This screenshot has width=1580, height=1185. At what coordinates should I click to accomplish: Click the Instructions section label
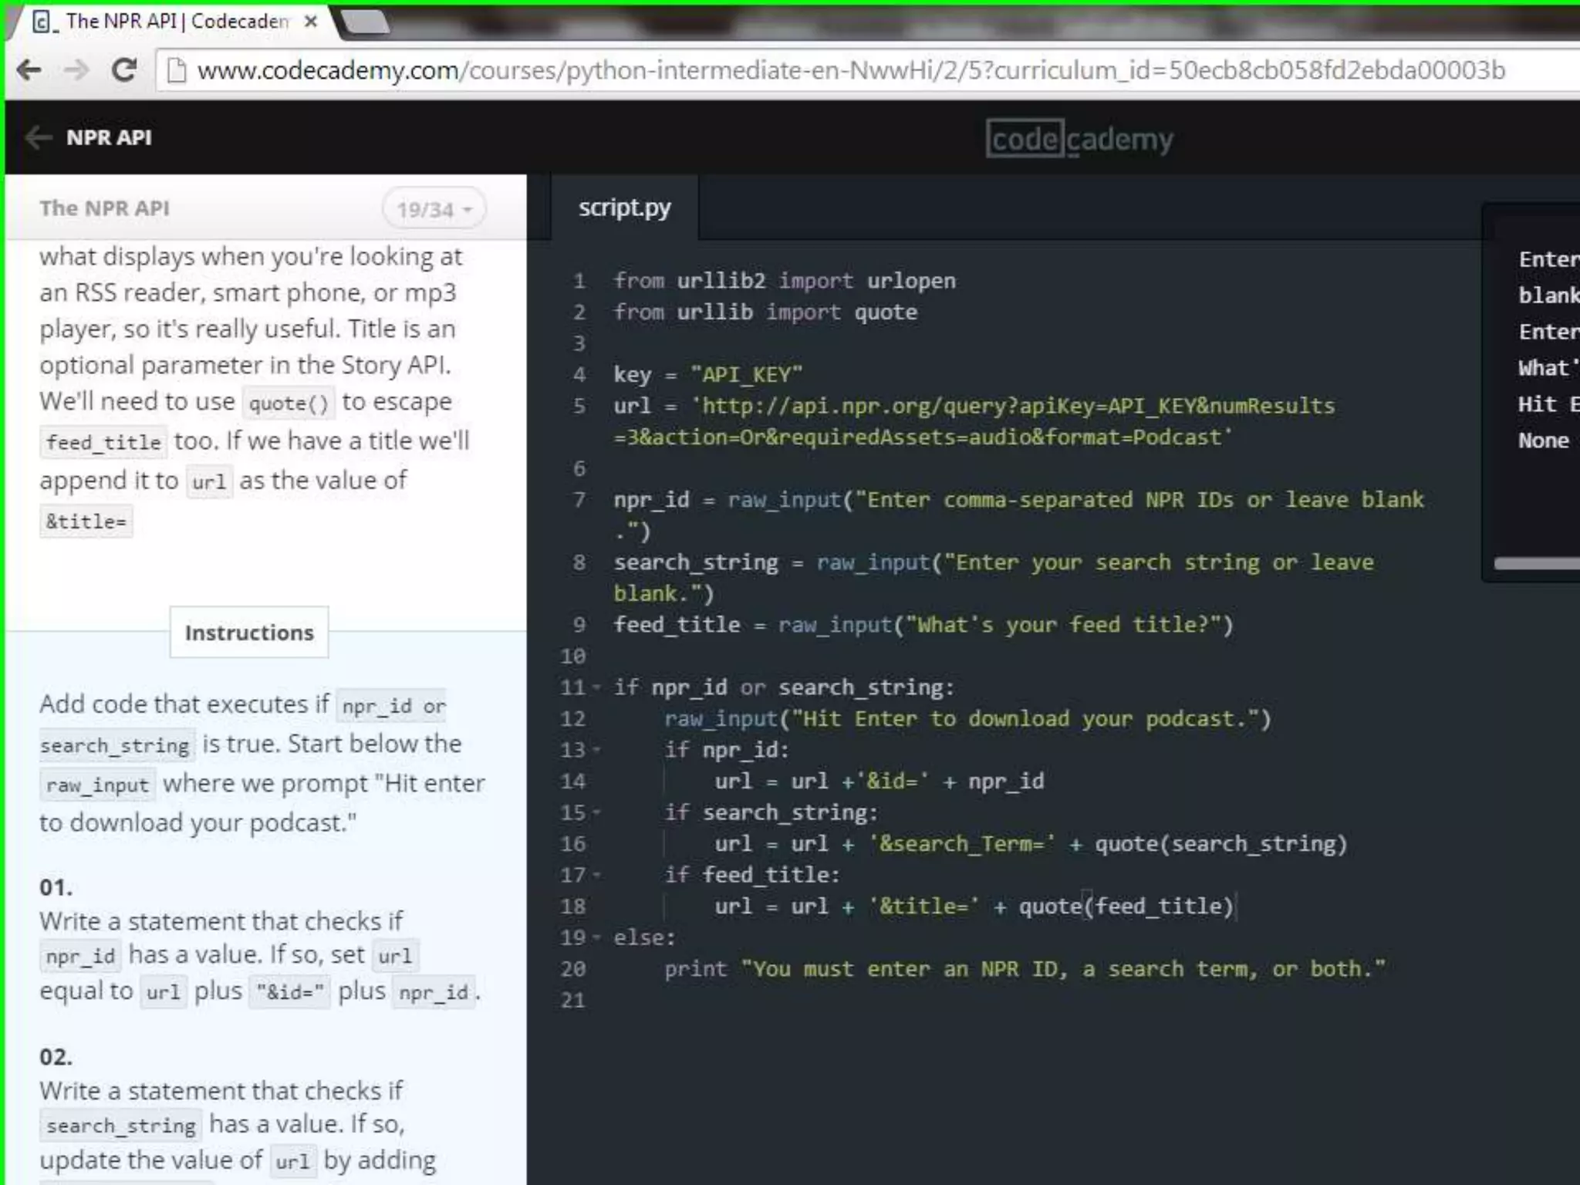point(249,633)
